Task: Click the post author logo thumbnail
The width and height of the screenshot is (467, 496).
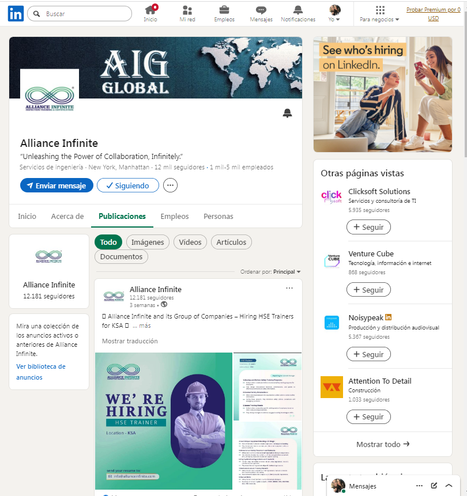Action: click(114, 296)
